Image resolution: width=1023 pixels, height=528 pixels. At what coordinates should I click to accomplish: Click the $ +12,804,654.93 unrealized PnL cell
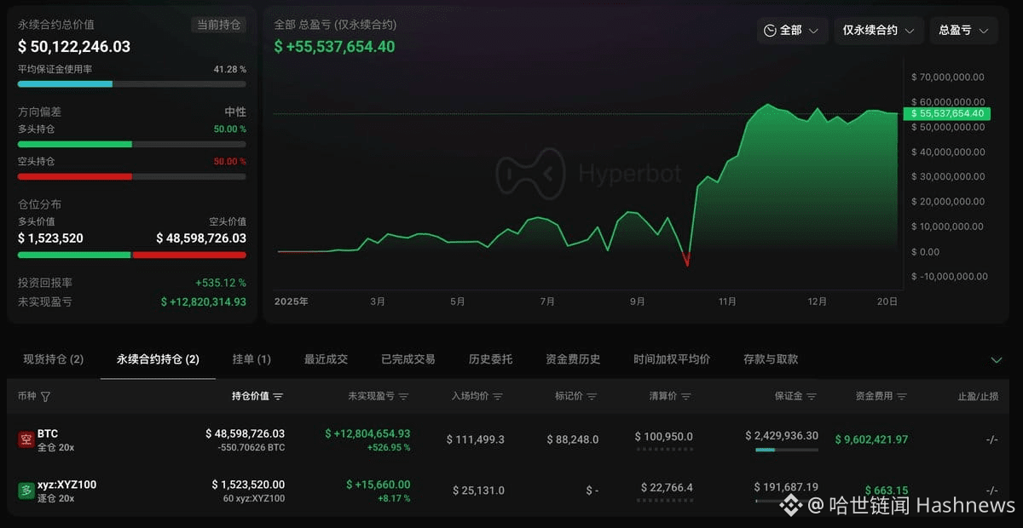pos(367,433)
